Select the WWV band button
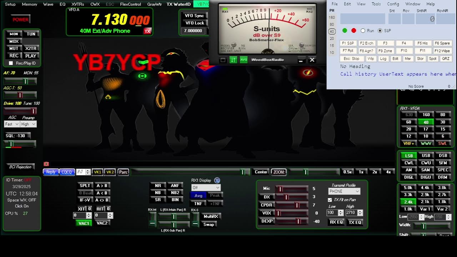Viewport: 457px width, 257px height. (426, 143)
